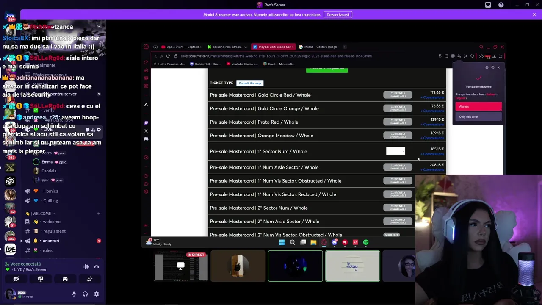Image resolution: width=542 pixels, height=305 pixels.
Task: Toggle camera on in voice panel
Action: coord(16,279)
